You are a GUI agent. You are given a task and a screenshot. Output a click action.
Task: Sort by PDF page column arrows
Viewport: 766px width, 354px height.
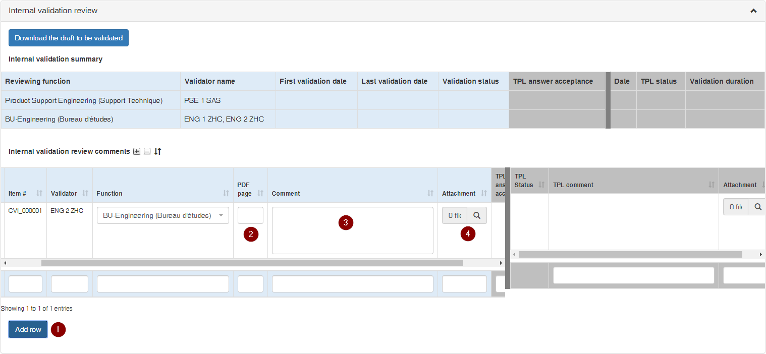(x=260, y=193)
